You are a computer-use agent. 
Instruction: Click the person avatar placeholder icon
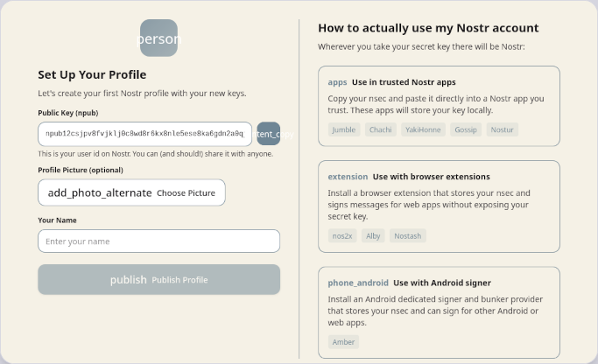pyautogui.click(x=158, y=38)
